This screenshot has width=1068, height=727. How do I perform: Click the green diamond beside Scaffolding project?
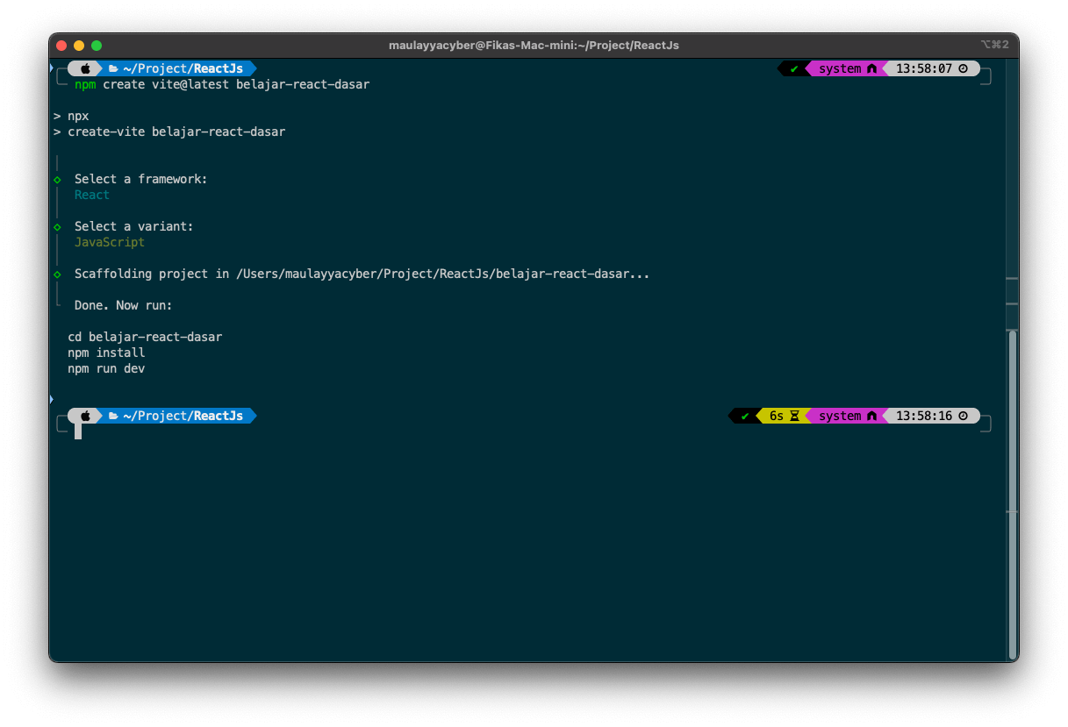57,274
